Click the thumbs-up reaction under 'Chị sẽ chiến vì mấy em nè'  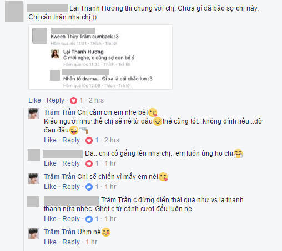tap(89, 187)
